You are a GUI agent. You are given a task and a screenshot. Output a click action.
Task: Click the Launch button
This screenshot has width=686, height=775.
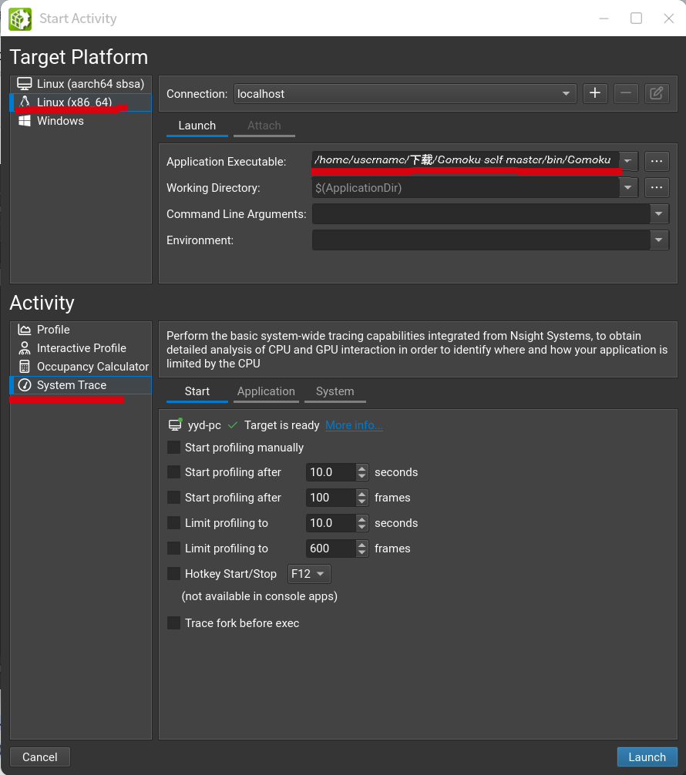click(647, 757)
